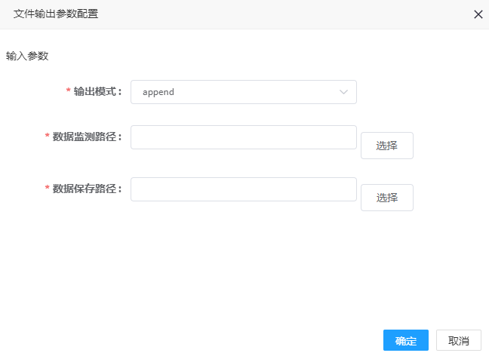Click the red asterisk before 数据保存路径
The image size is (489, 356).
47,188
